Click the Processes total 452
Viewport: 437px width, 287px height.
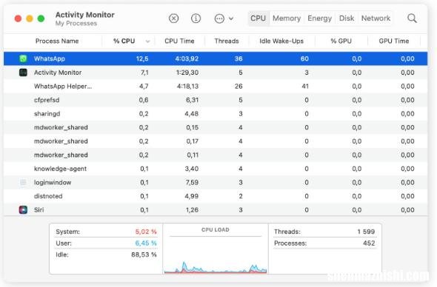coord(369,243)
